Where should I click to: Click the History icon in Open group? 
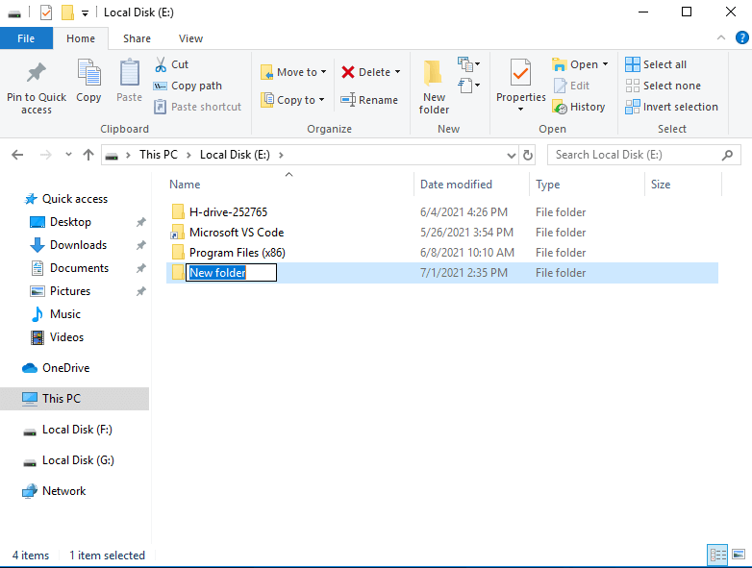[x=560, y=107]
